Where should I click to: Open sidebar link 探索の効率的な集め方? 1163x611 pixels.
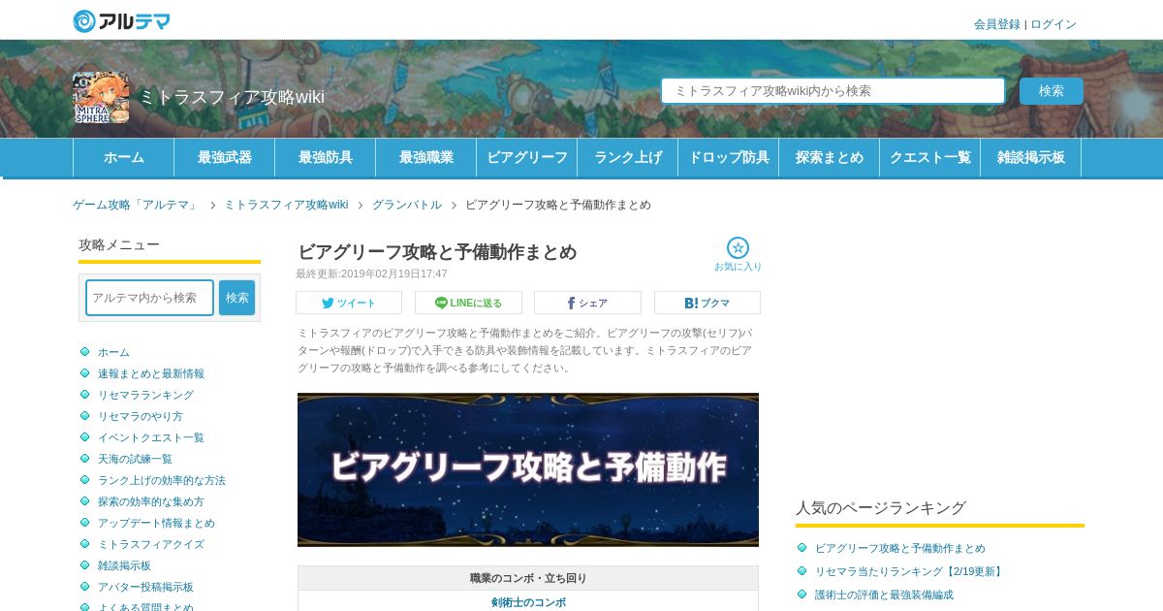(151, 501)
